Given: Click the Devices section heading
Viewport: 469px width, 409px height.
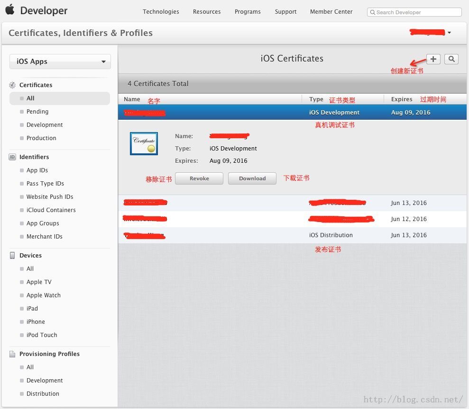Looking at the screenshot, I should pos(30,256).
